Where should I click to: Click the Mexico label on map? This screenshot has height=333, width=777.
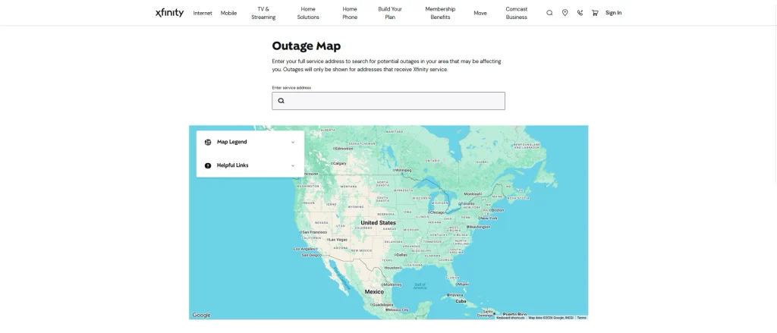click(x=374, y=292)
